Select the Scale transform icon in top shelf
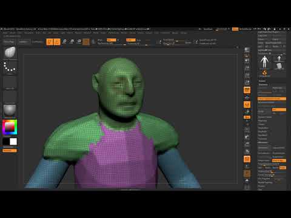This screenshot has width=291, height=218. [72, 42]
